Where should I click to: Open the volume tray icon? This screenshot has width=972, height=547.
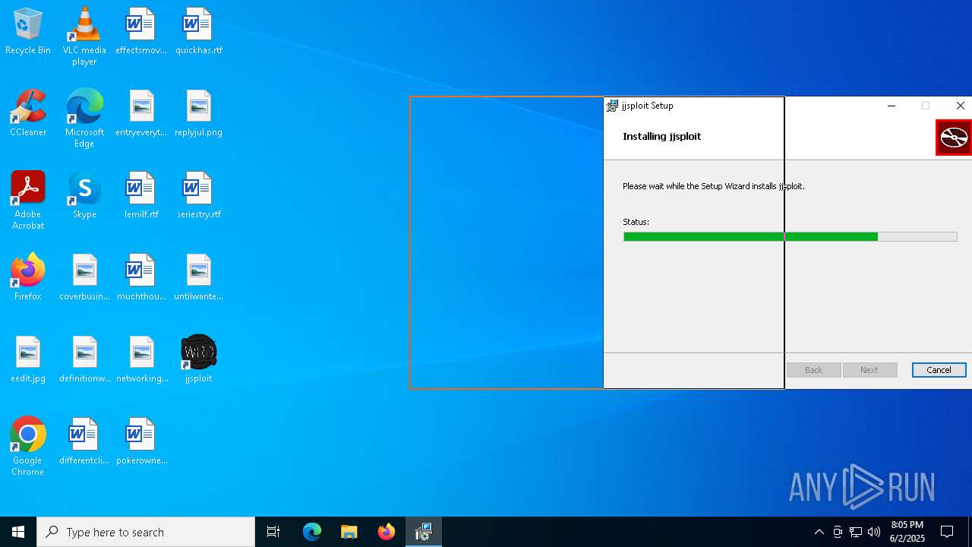tap(874, 532)
